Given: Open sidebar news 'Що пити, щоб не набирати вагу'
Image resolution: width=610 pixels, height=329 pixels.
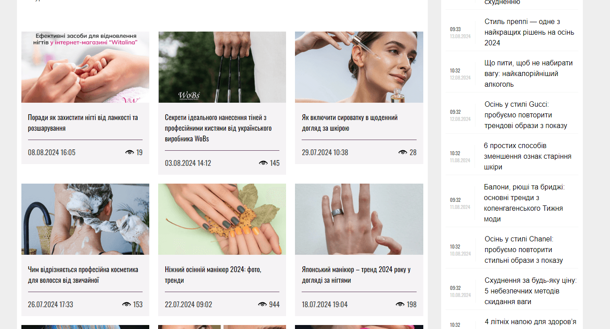Looking at the screenshot, I should pos(528,74).
